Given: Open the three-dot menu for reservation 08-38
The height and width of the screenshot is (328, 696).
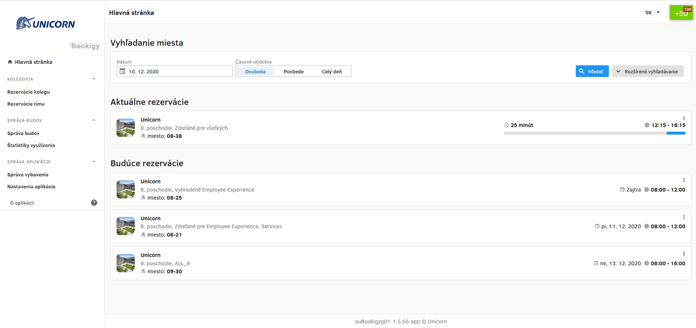Looking at the screenshot, I should tap(684, 119).
